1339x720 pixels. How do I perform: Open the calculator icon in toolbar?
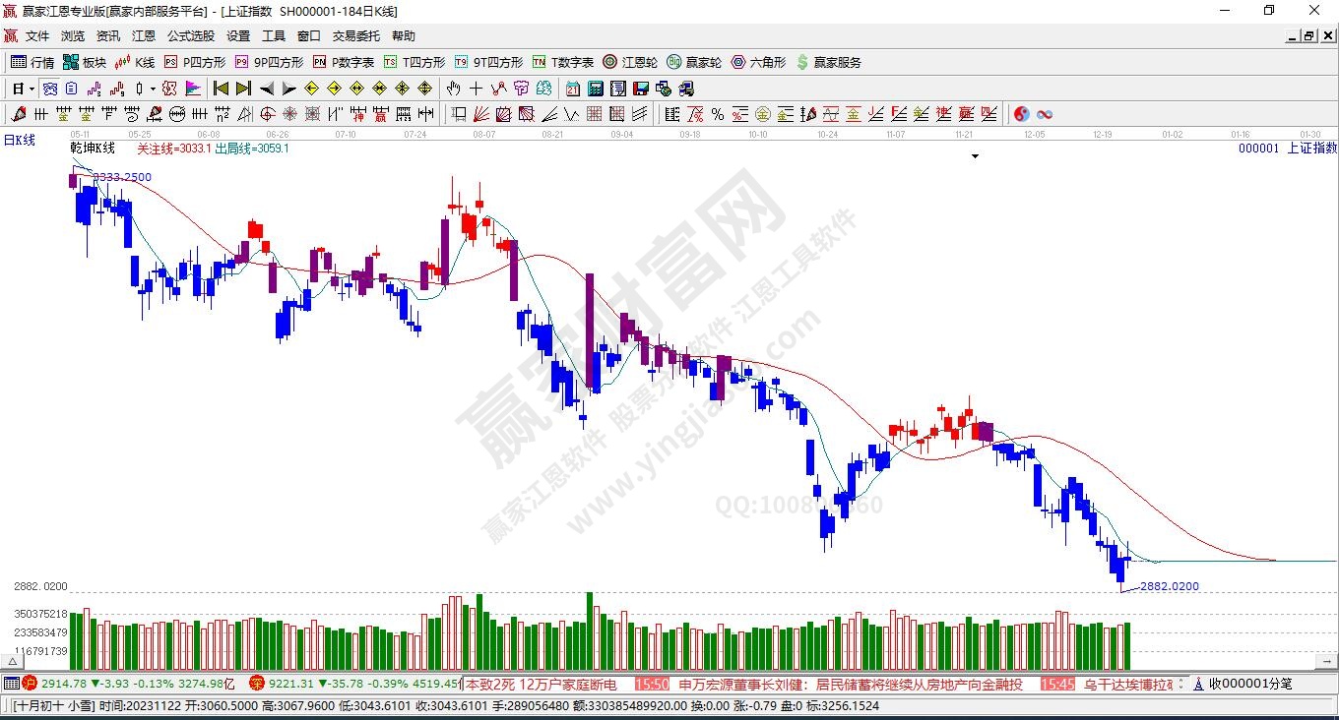595,89
